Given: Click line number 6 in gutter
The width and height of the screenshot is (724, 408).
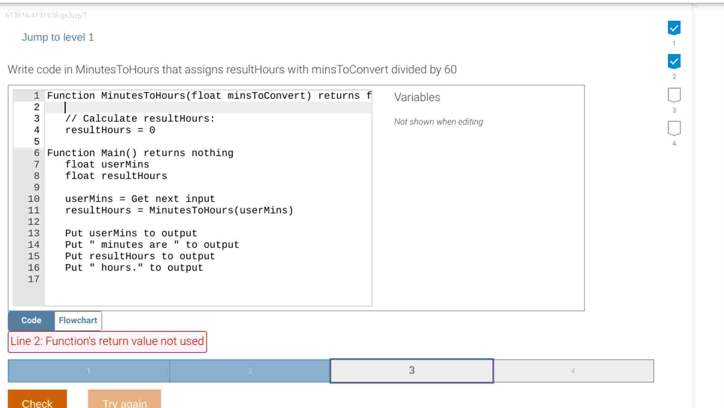Looking at the screenshot, I should tap(37, 153).
